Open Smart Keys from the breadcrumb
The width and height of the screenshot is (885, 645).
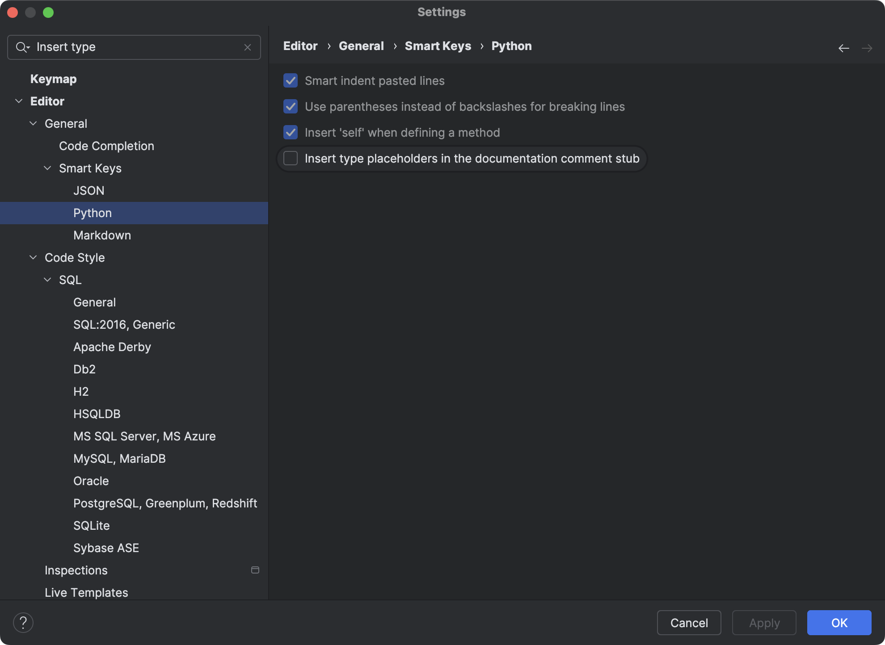438,46
